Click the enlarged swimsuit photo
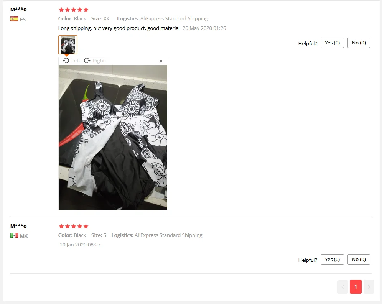Viewport: 382px width, 304px height. (x=113, y=137)
